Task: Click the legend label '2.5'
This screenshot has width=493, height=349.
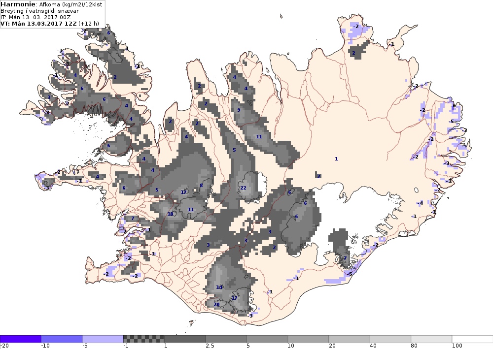Action: click(x=210, y=346)
